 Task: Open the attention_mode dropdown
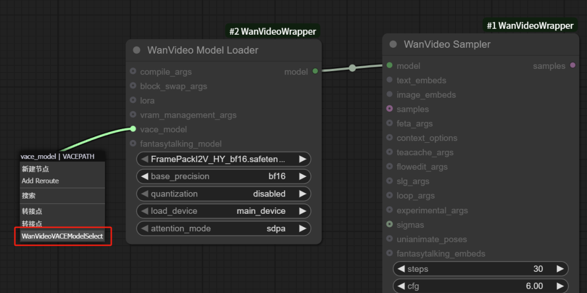[x=223, y=228]
